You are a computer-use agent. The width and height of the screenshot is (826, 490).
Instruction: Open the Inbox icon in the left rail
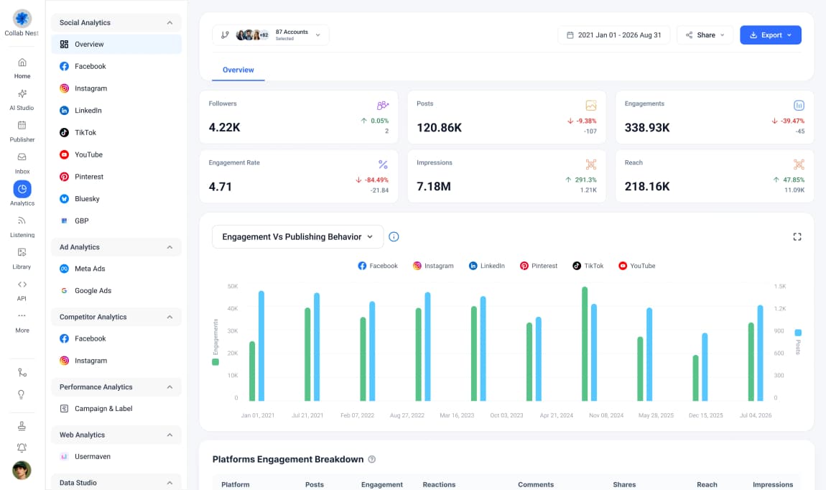tap(22, 157)
